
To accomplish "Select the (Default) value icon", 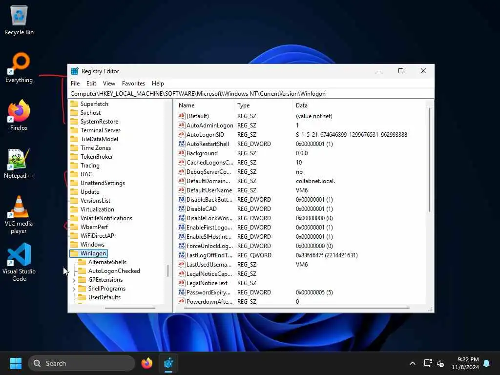I will 182,116.
